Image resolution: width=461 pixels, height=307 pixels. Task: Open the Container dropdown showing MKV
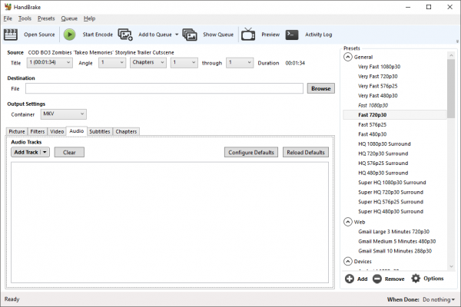(64, 114)
